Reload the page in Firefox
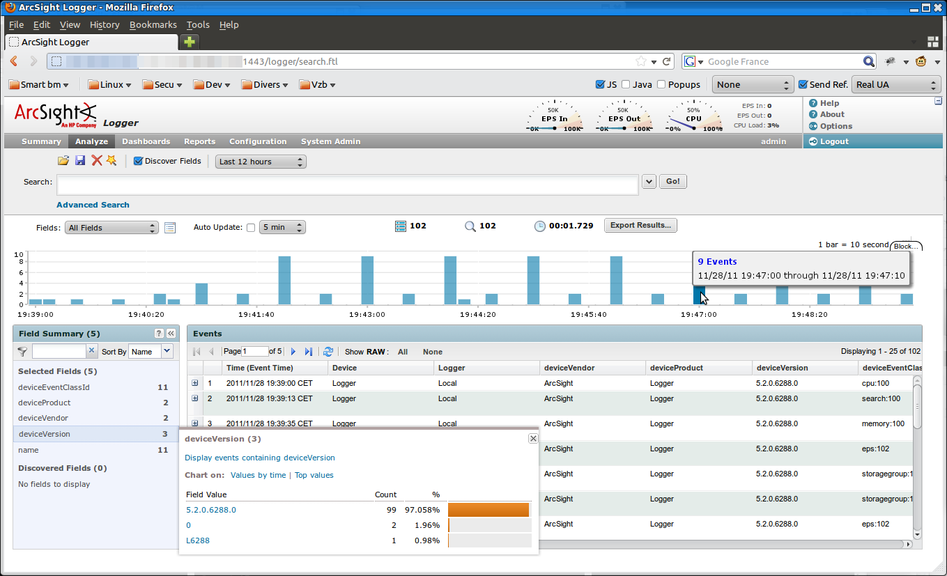Screen dimensions: 947x576 (667, 61)
